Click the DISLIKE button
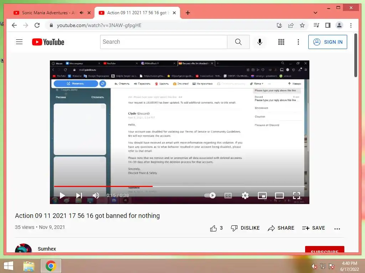The height and width of the screenshot is (273, 365). pos(245,228)
